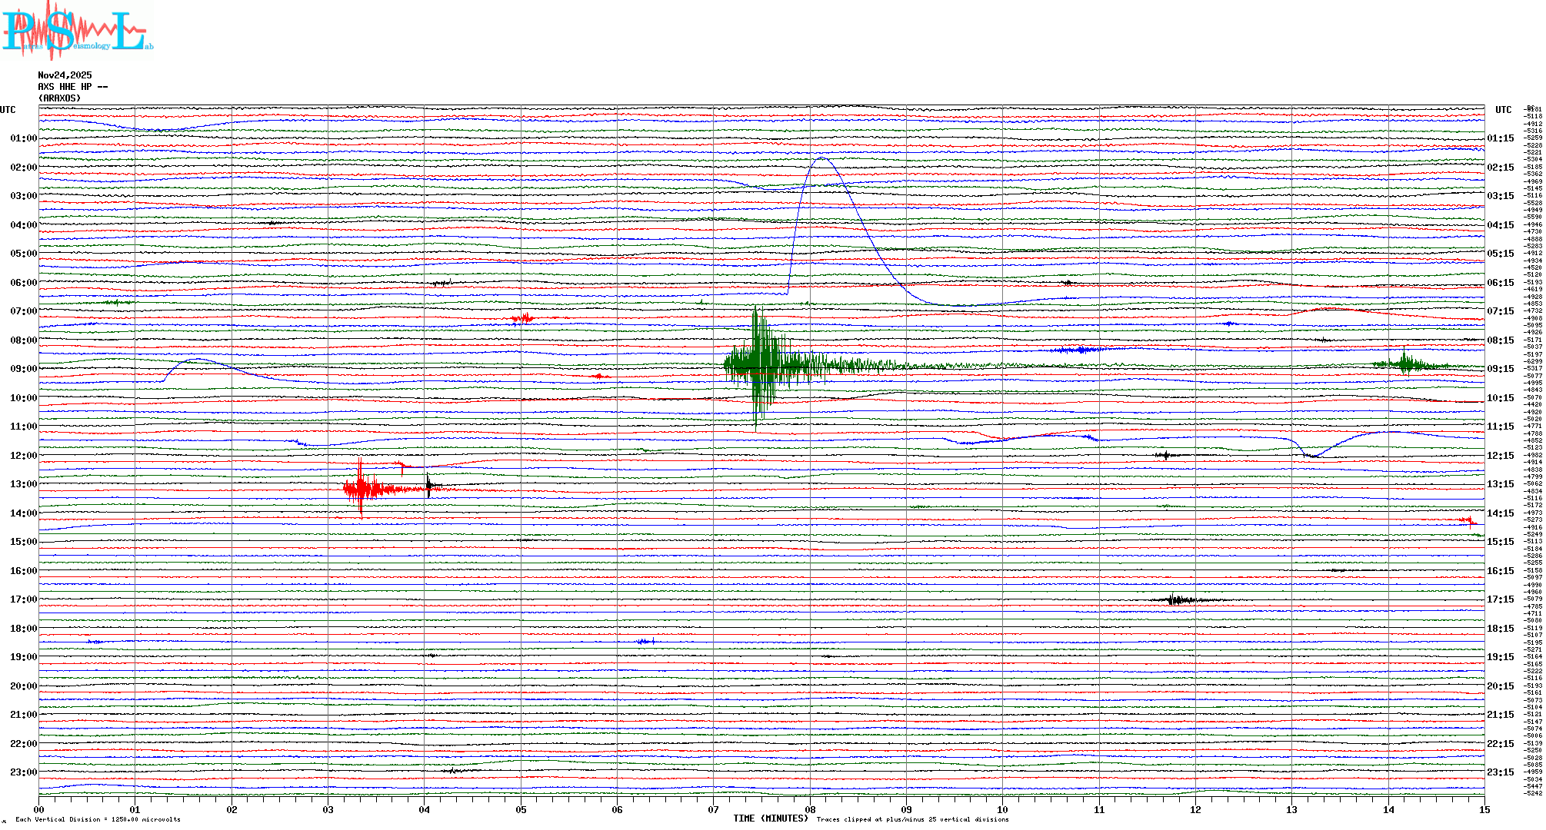Viewport: 1546px width, 830px height.
Task: Click the 17:15 label on right side
Action: (x=1500, y=599)
